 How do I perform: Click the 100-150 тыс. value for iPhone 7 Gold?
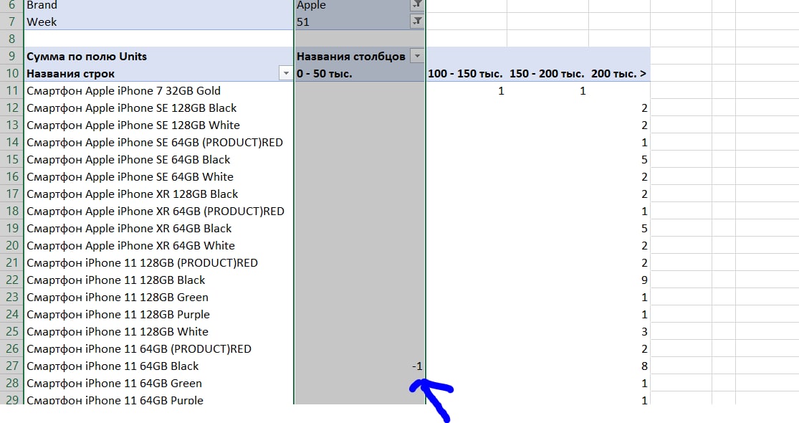coord(501,91)
